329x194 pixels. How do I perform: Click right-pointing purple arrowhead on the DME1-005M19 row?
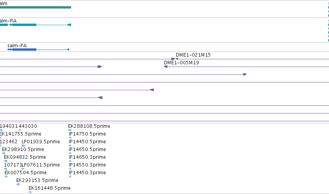point(100,67)
